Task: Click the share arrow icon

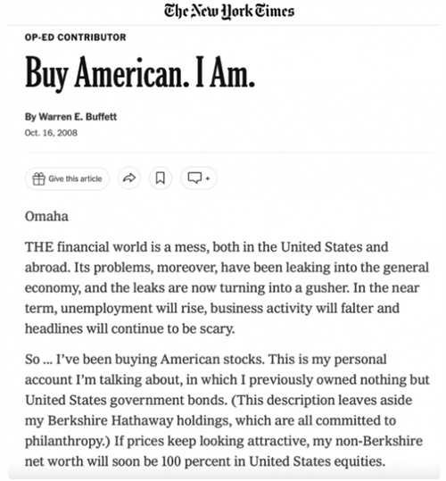Action: pos(129,178)
